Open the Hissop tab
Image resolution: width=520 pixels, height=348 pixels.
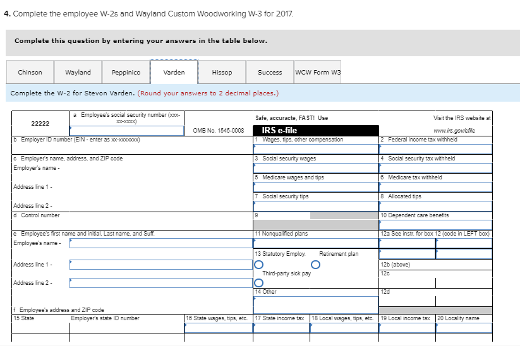click(222, 72)
